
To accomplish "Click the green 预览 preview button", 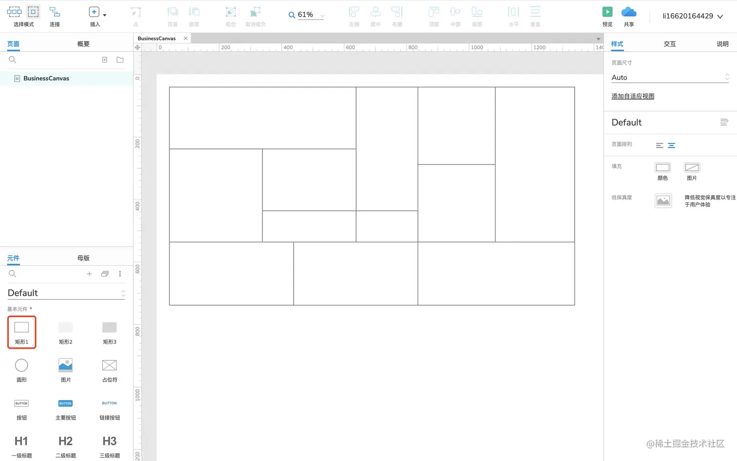I will click(x=607, y=12).
